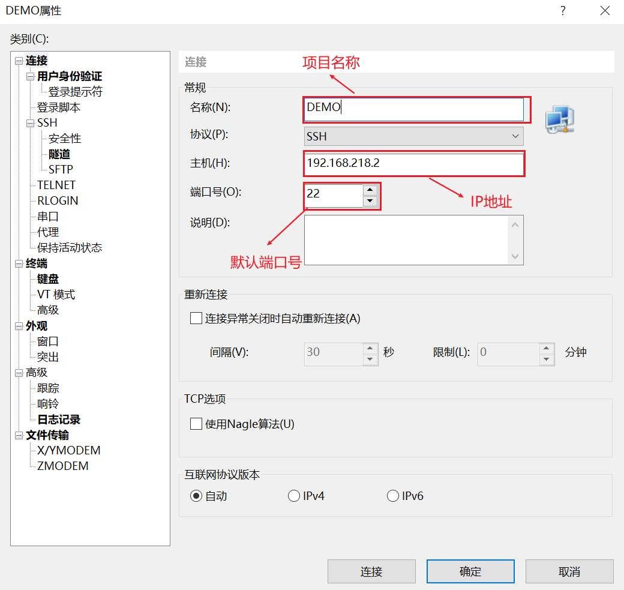This screenshot has height=590, width=624.
Task: Select the SSH tree item
Action: pos(47,123)
